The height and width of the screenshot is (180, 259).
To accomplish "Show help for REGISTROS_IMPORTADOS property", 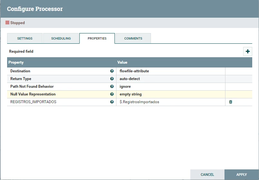I will (112, 102).
